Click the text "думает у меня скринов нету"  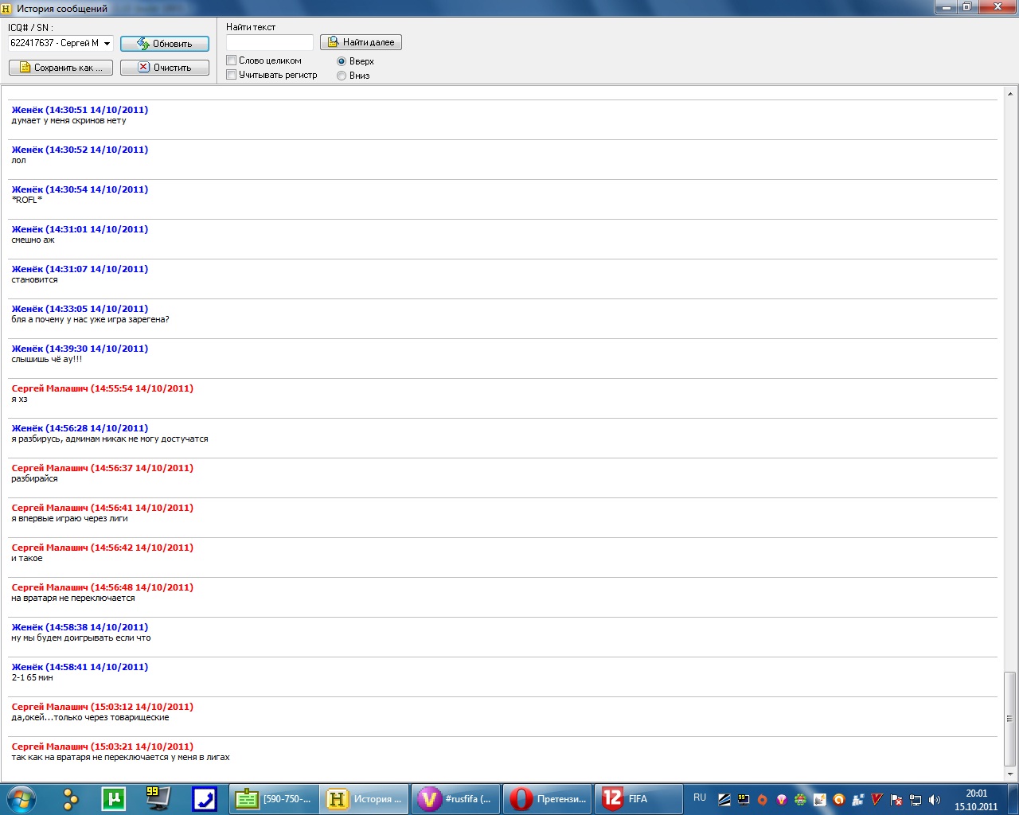click(x=68, y=121)
